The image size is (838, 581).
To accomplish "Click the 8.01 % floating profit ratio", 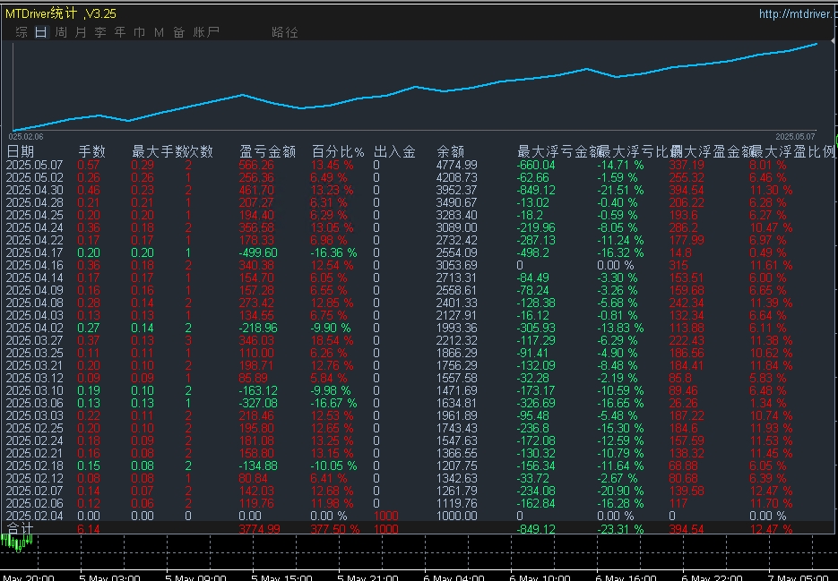I will click(768, 165).
